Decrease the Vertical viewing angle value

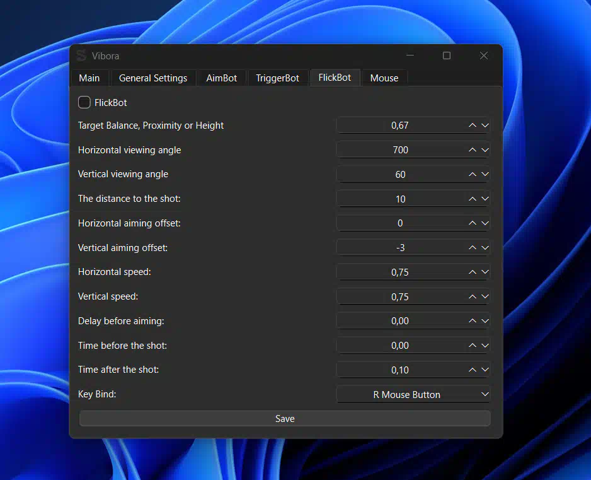tap(485, 175)
